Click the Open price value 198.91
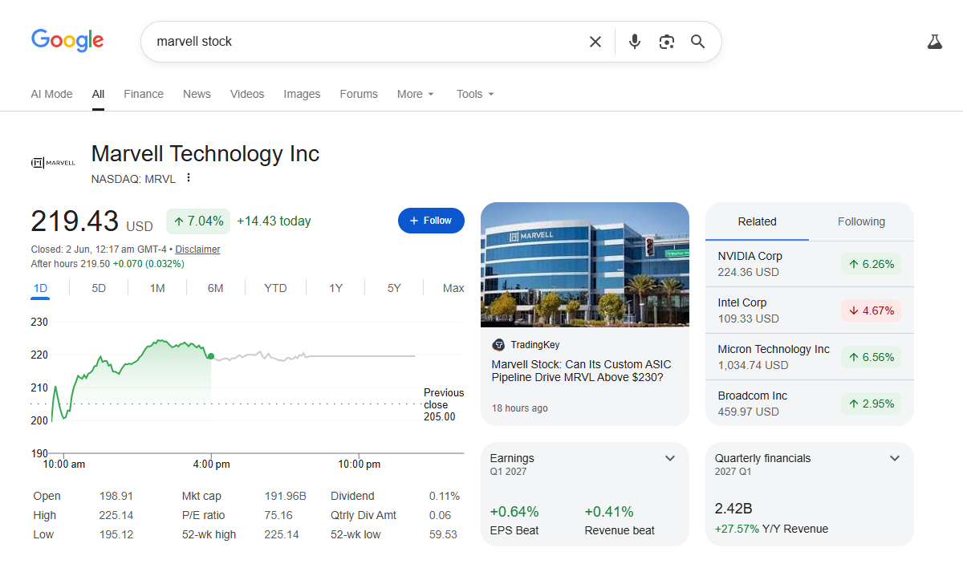Image resolution: width=963 pixels, height=564 pixels. click(116, 496)
